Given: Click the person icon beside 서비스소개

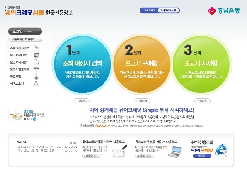Looking at the screenshot, I should (x=36, y=83).
